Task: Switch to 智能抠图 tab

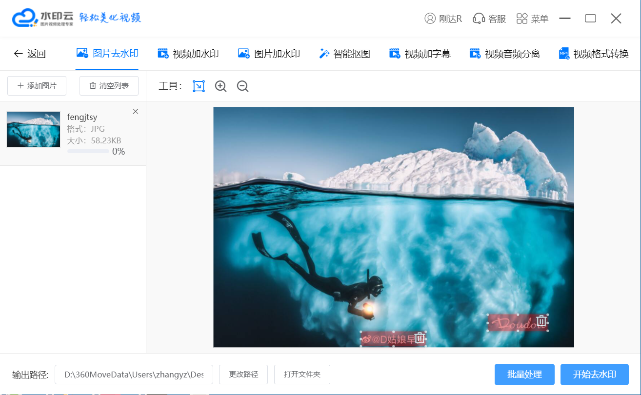Action: [344, 54]
